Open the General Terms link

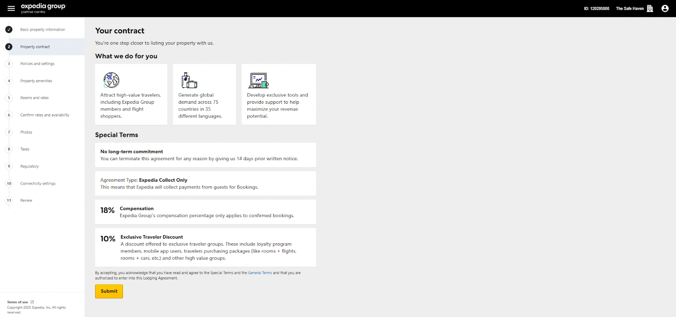pyautogui.click(x=260, y=273)
